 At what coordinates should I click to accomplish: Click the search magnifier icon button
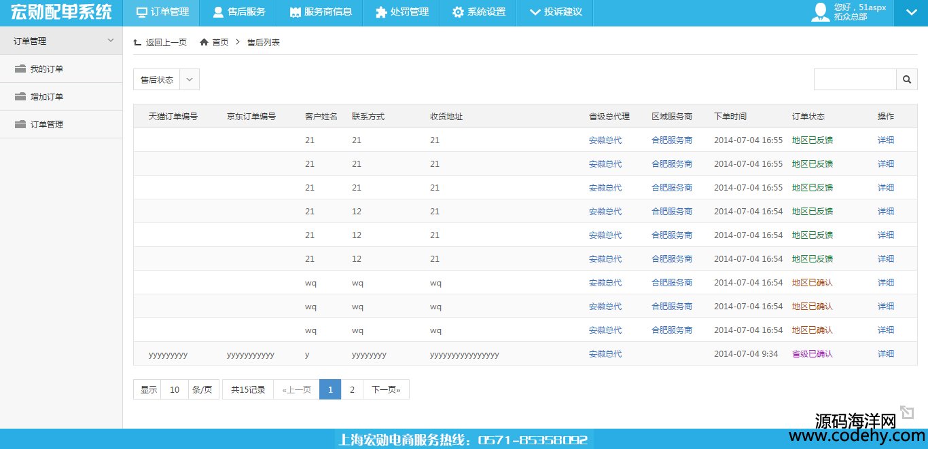(906, 79)
